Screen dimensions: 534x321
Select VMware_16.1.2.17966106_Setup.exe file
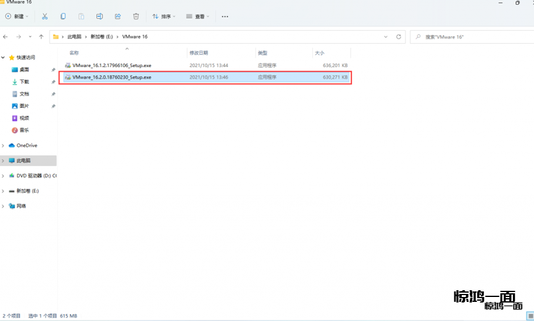tap(111, 65)
